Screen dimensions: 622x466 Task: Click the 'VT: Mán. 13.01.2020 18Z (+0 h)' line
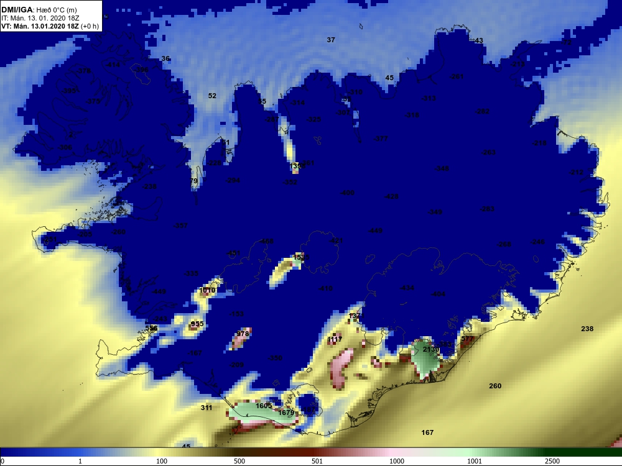pos(50,27)
